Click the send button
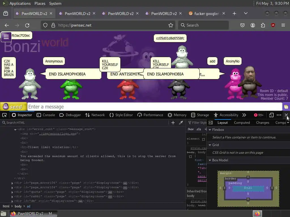290x217 pixels. tap(14, 107)
